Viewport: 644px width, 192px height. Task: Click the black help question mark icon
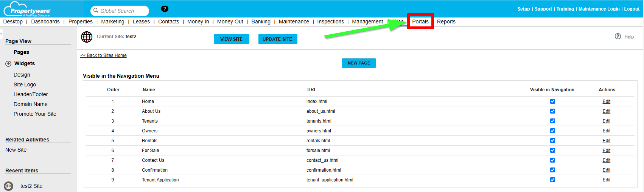point(165,9)
